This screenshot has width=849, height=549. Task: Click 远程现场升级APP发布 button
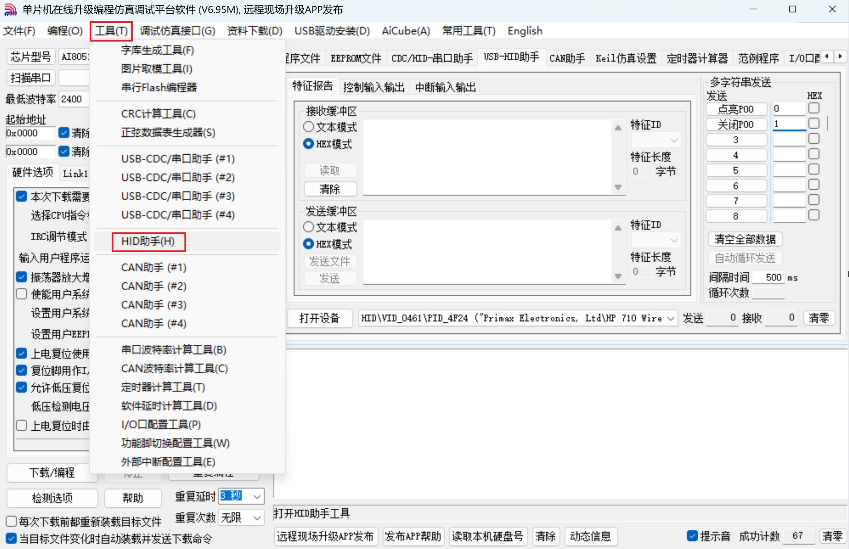click(326, 536)
